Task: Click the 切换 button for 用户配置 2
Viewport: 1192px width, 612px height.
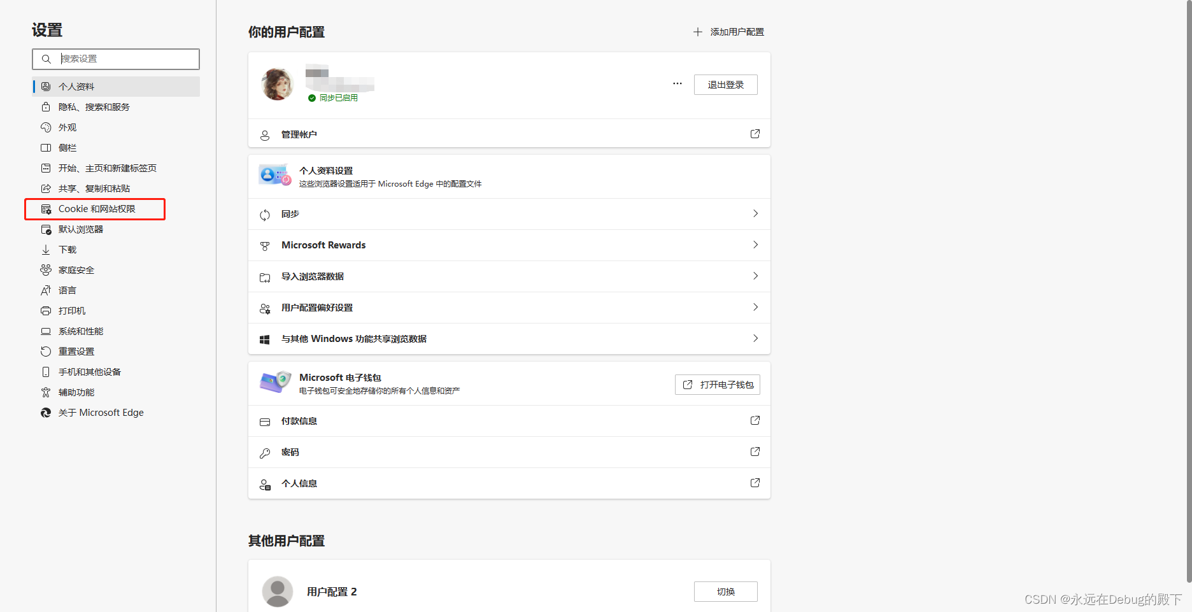Action: 725,591
